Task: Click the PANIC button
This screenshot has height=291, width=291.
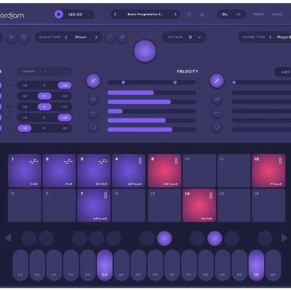Action: pos(278,14)
